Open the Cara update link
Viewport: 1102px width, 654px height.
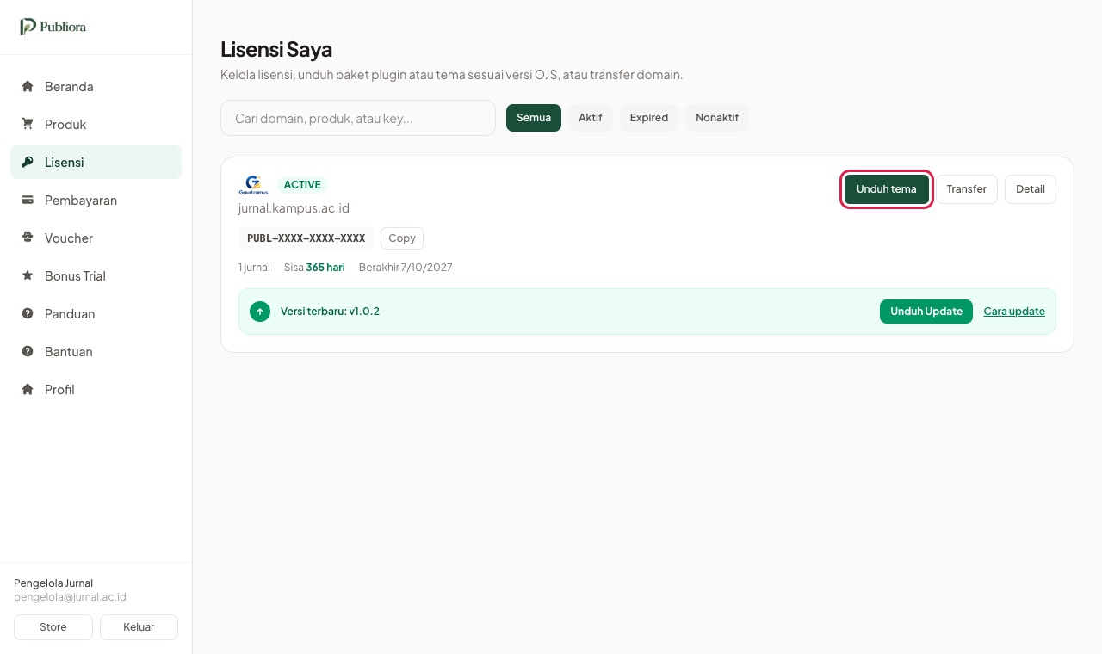(x=1014, y=312)
